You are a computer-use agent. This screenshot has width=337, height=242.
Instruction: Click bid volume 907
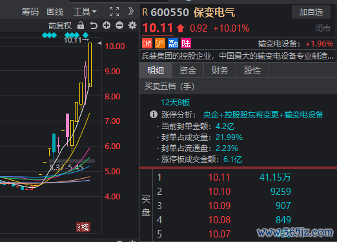(283, 206)
